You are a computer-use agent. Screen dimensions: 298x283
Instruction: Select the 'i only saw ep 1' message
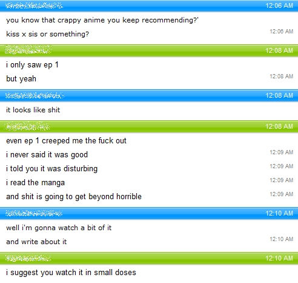point(32,65)
